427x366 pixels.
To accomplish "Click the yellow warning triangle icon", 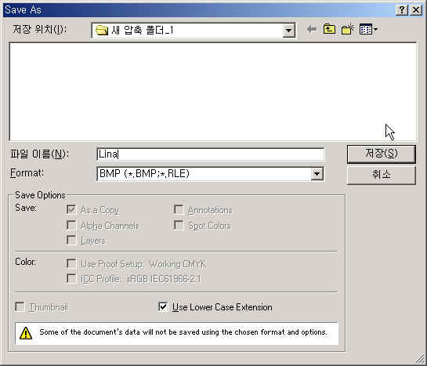I will pos(26,333).
